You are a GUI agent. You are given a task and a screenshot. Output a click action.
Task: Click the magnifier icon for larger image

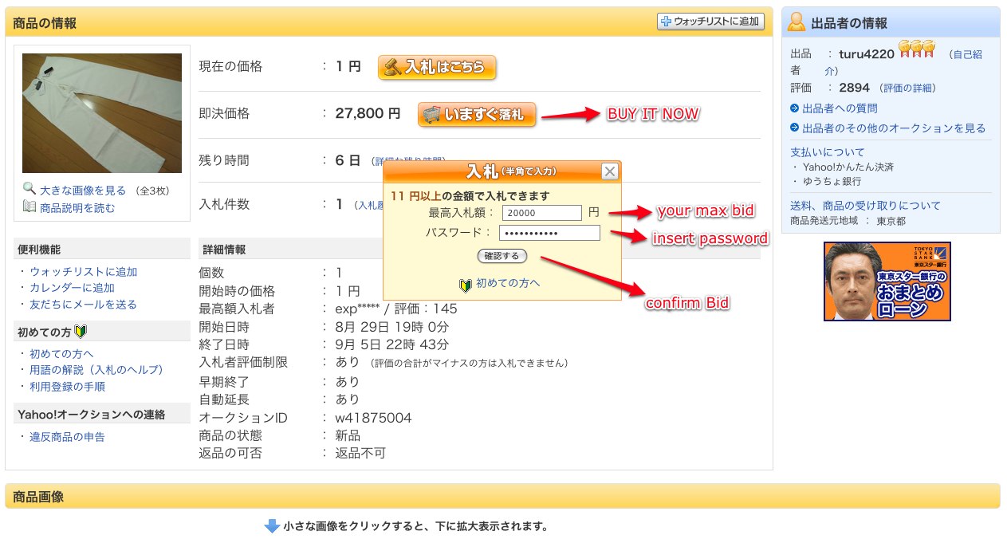click(29, 190)
